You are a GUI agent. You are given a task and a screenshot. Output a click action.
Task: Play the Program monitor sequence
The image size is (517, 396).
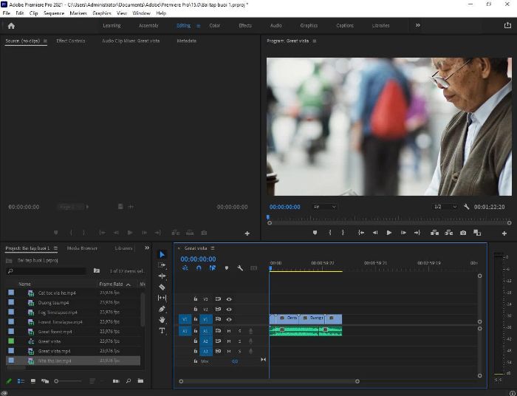tap(389, 233)
